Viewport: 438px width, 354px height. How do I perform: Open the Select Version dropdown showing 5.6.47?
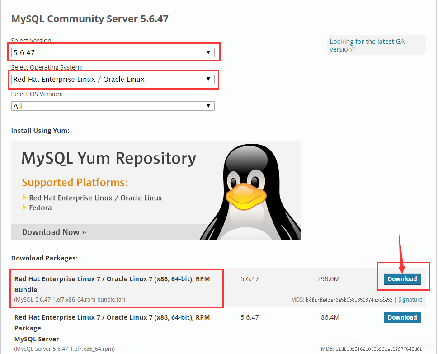tap(113, 52)
